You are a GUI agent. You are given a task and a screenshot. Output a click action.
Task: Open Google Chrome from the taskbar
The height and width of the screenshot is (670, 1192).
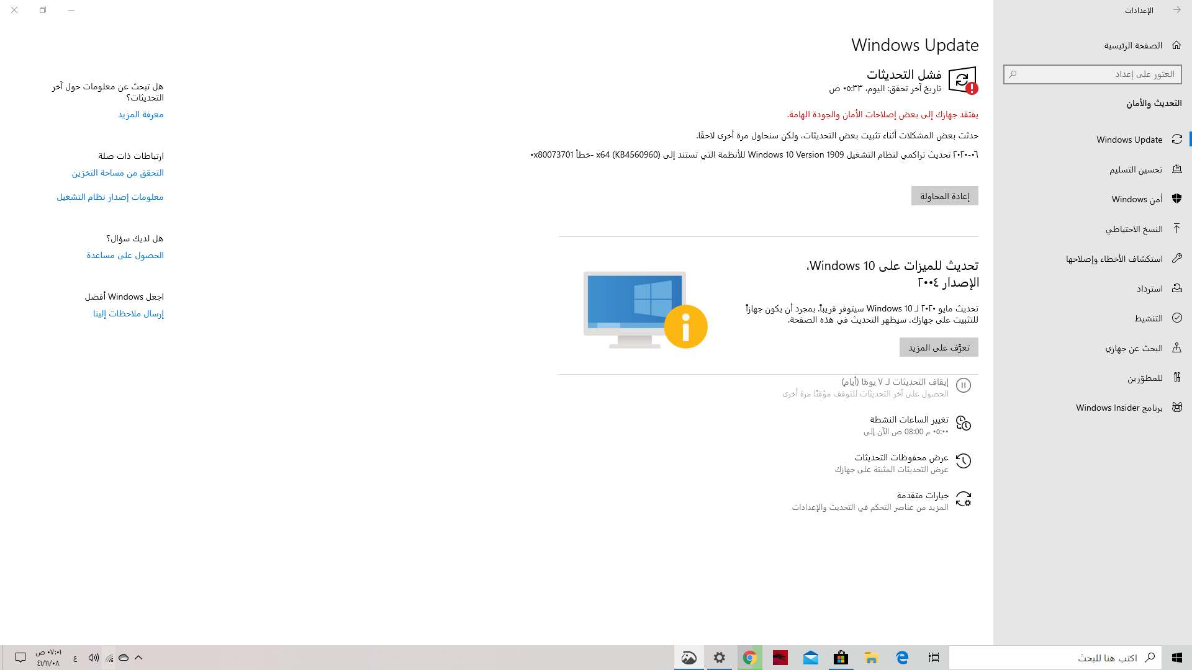(749, 658)
